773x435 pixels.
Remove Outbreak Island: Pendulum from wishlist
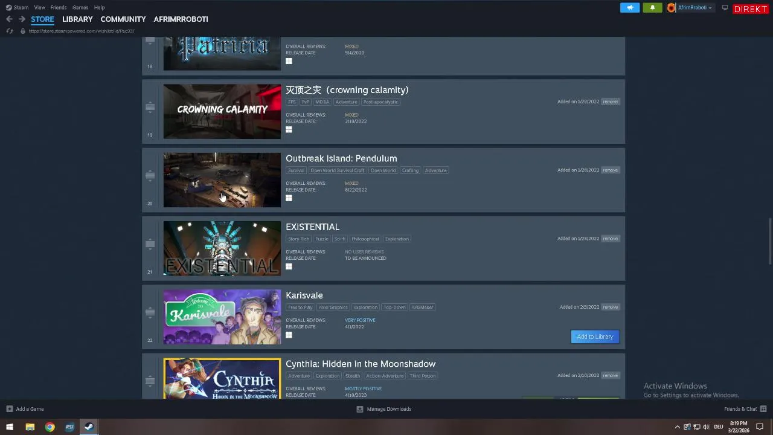click(x=610, y=170)
